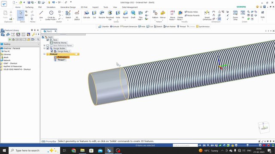
Task: Open the Sketch command
Action: [x=68, y=15]
